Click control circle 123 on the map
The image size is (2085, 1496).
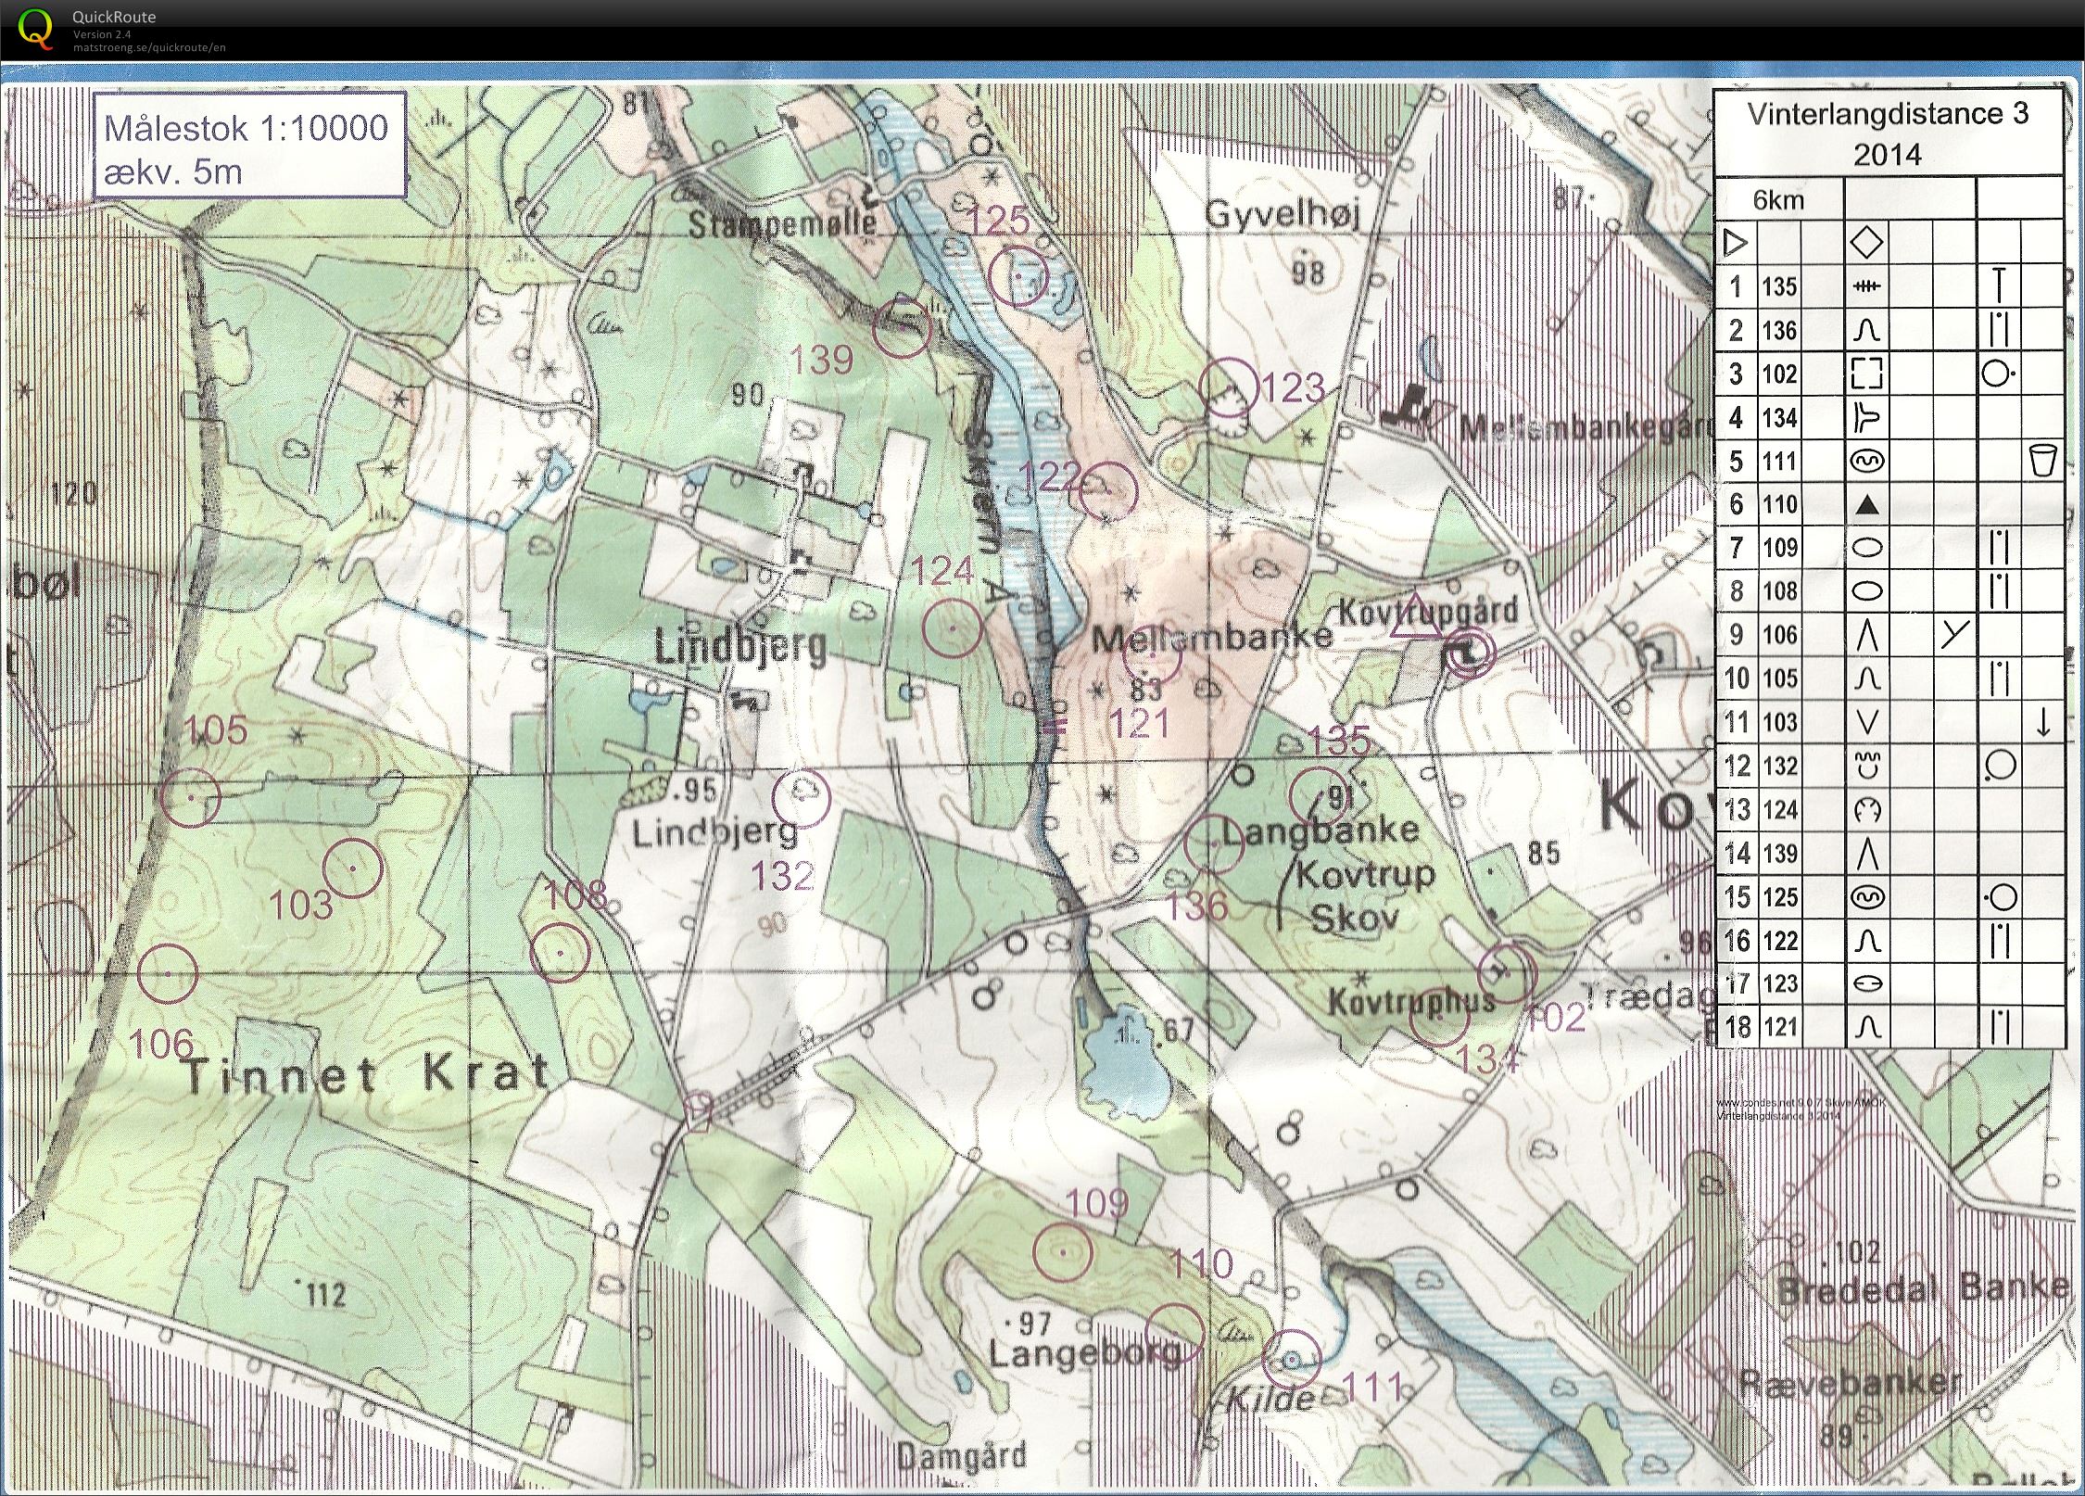(1229, 388)
